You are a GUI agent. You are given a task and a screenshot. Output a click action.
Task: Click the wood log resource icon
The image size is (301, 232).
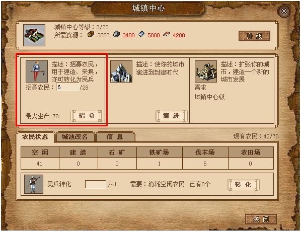point(91,34)
